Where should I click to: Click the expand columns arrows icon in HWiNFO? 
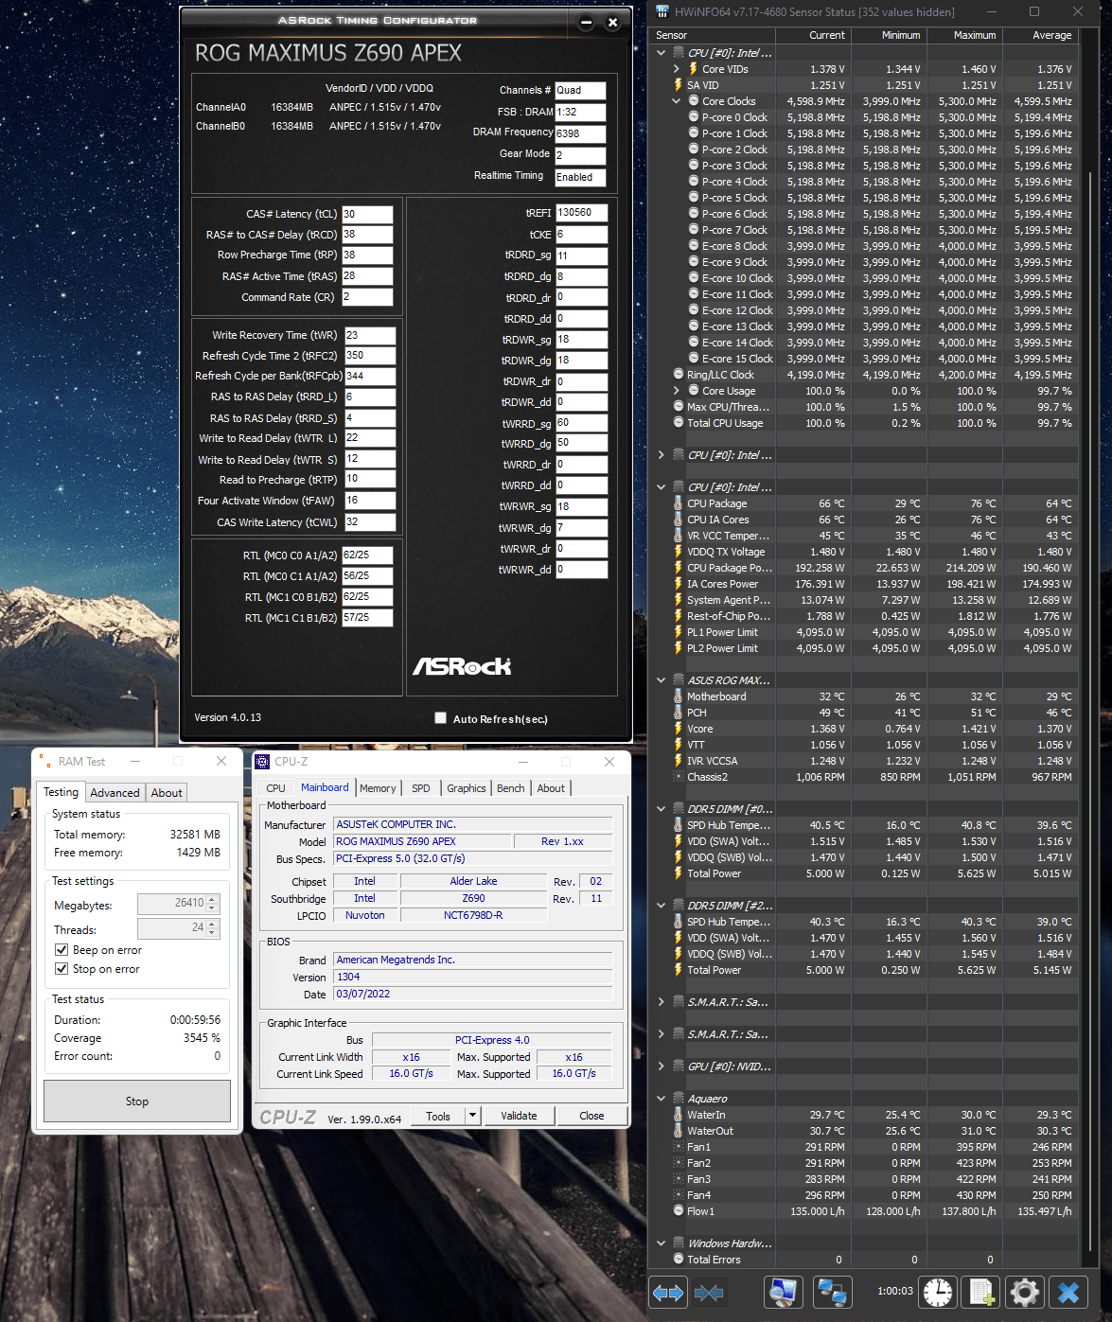click(x=668, y=1292)
